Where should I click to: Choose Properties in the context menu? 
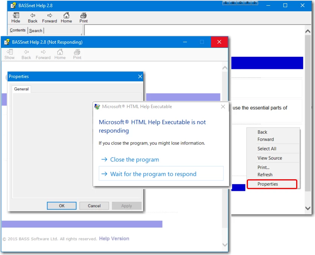pos(272,184)
